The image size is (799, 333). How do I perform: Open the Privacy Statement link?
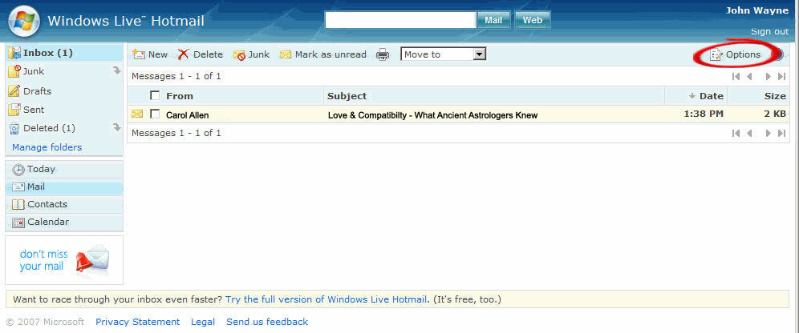point(138,322)
